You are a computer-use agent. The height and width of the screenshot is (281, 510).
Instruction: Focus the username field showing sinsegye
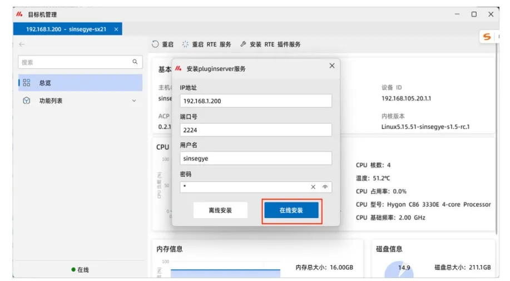point(256,159)
